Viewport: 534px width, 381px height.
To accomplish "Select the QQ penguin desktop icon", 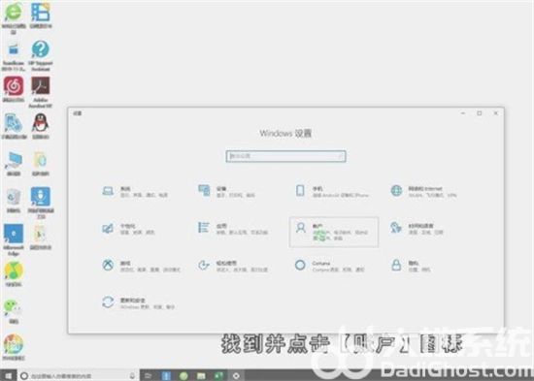I will 41,126.
